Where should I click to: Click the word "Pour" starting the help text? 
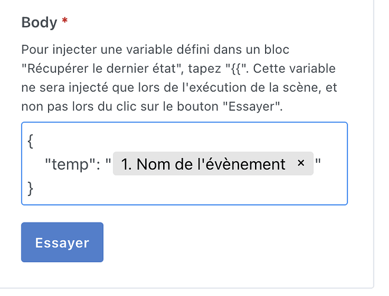(x=33, y=49)
